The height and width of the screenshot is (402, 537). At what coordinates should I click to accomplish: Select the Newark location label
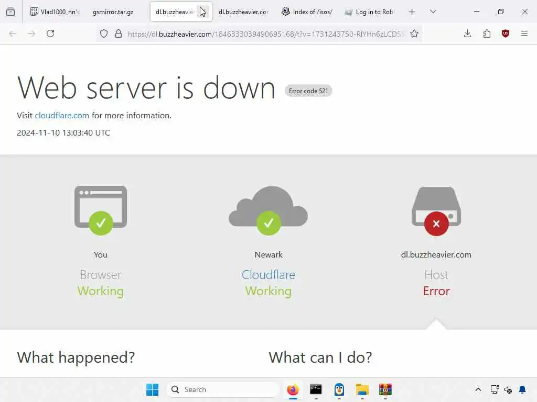coord(268,255)
